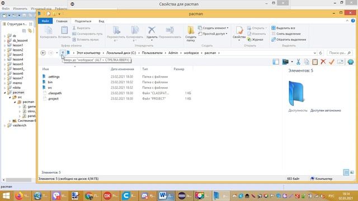
Task: Expand the lesson1 project in the Eclipse tree
Action: click(x=5, y=45)
